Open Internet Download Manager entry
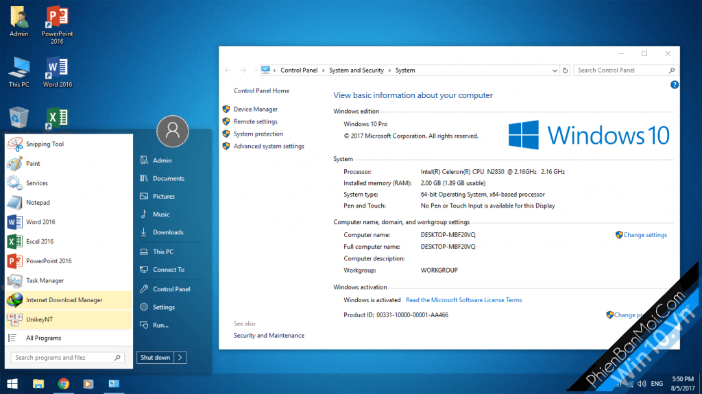The width and height of the screenshot is (702, 394). pos(69,300)
